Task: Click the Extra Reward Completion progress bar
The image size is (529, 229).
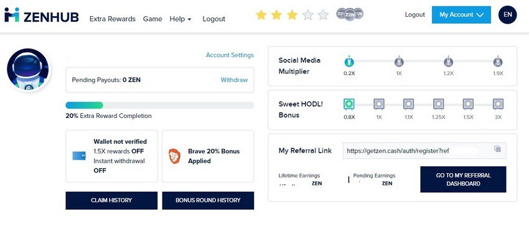Action: (159, 106)
